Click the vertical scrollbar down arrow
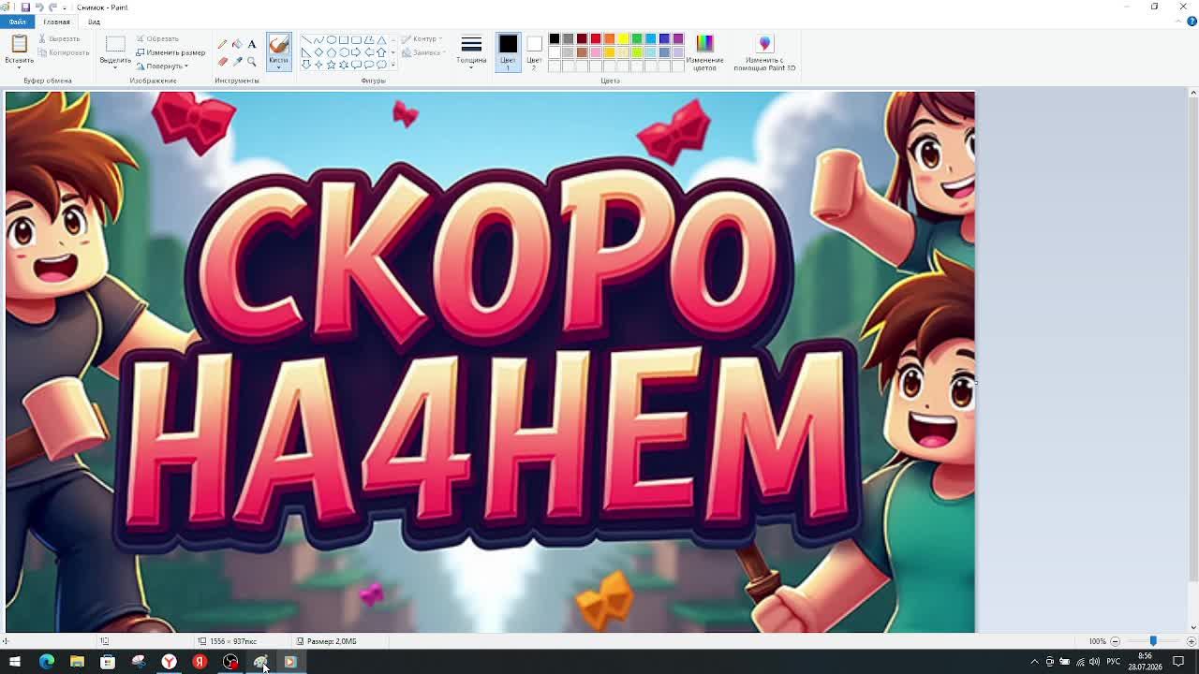Screen dimensions: 1199x674 (1192, 627)
